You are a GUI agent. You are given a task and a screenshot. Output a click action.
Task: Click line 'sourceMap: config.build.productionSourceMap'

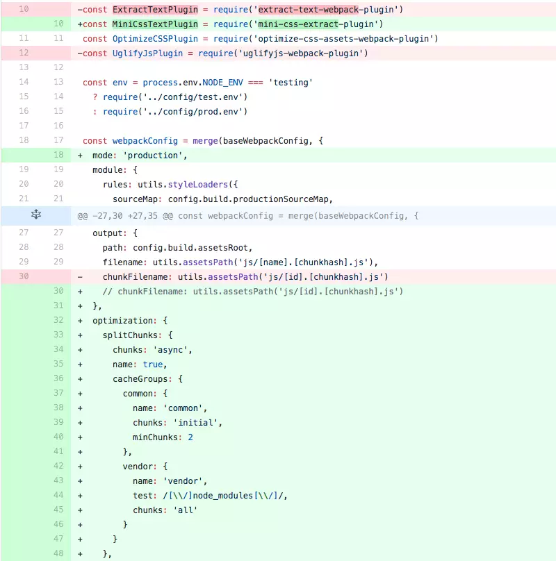[x=222, y=199]
